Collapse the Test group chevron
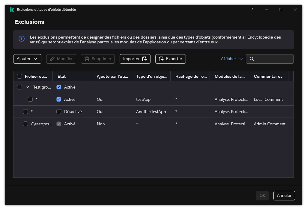Viewport: 307px width, 210px height. 27,87
